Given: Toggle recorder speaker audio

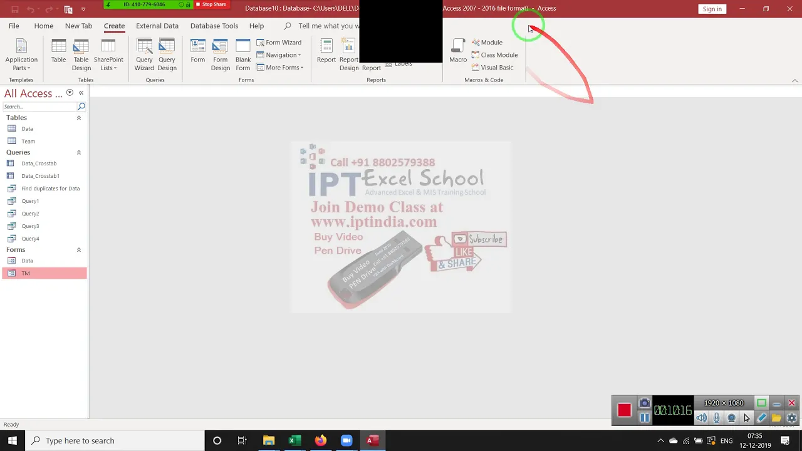Looking at the screenshot, I should tap(702, 418).
